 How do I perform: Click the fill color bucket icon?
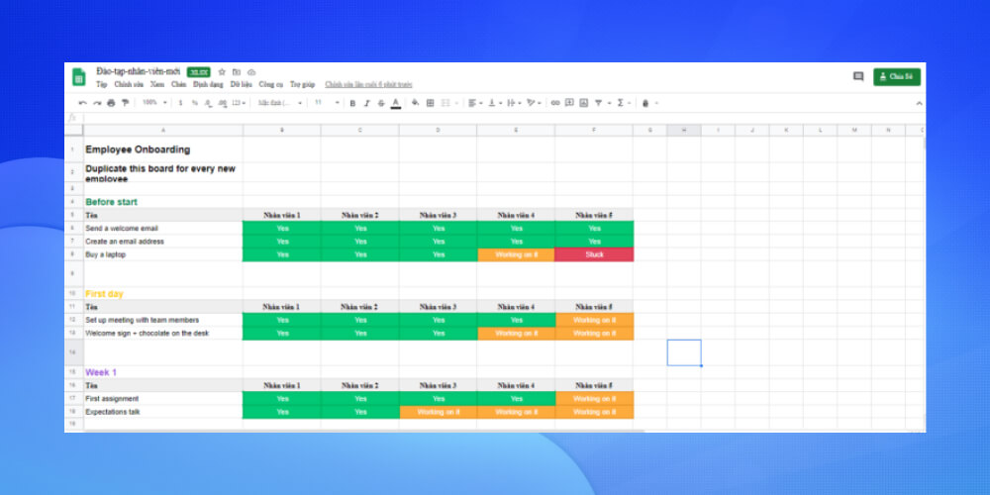(x=415, y=103)
